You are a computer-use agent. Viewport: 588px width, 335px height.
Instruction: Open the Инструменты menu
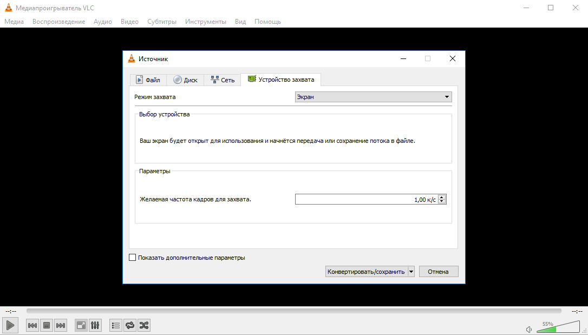coord(206,22)
